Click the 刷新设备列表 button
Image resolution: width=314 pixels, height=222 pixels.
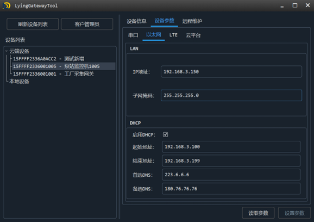point(33,24)
